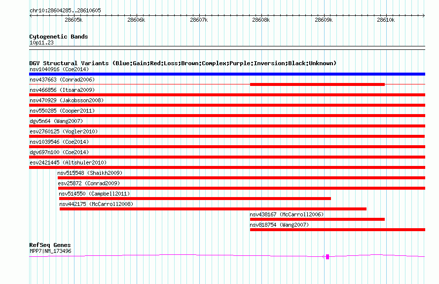This screenshot has width=439, height=284.
Task: Open the dgv697n100 (Coe2014) label
Action: pyautogui.click(x=59, y=152)
